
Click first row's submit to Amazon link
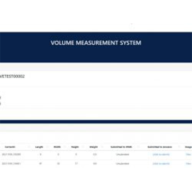(x=161, y=154)
